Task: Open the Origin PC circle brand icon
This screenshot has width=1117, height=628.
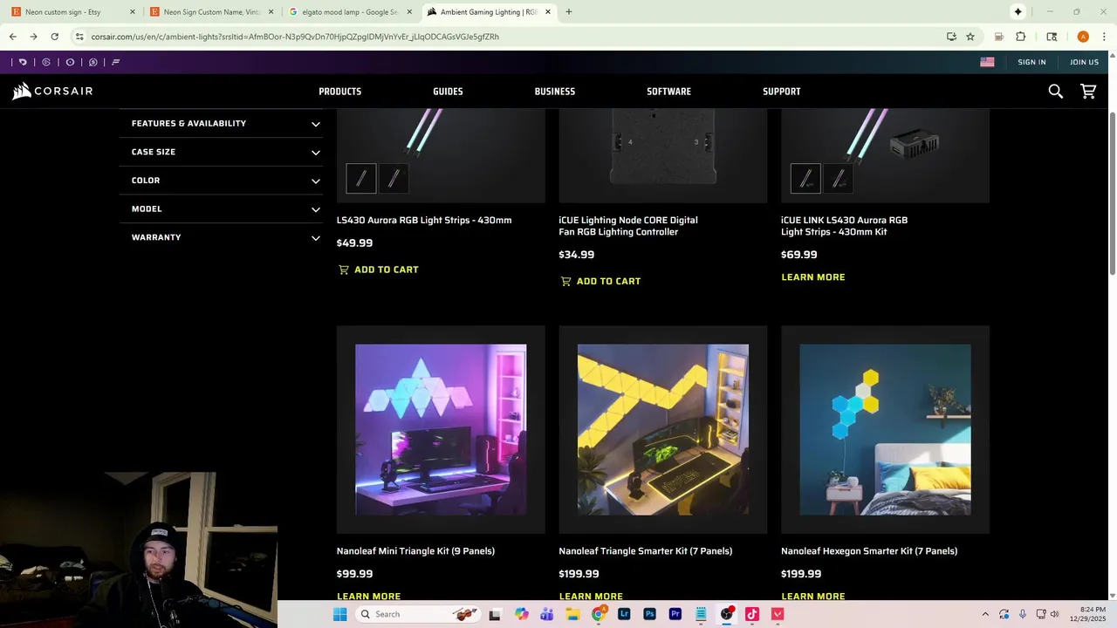Action: (70, 62)
